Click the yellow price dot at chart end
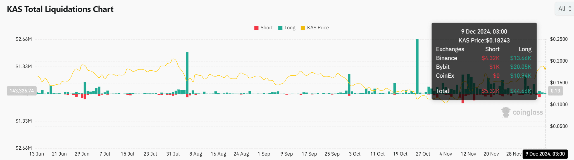 pos(545,69)
